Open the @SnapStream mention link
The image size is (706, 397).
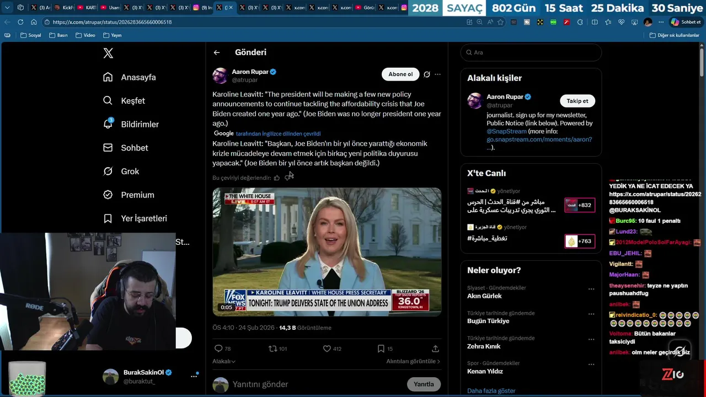coord(506,131)
